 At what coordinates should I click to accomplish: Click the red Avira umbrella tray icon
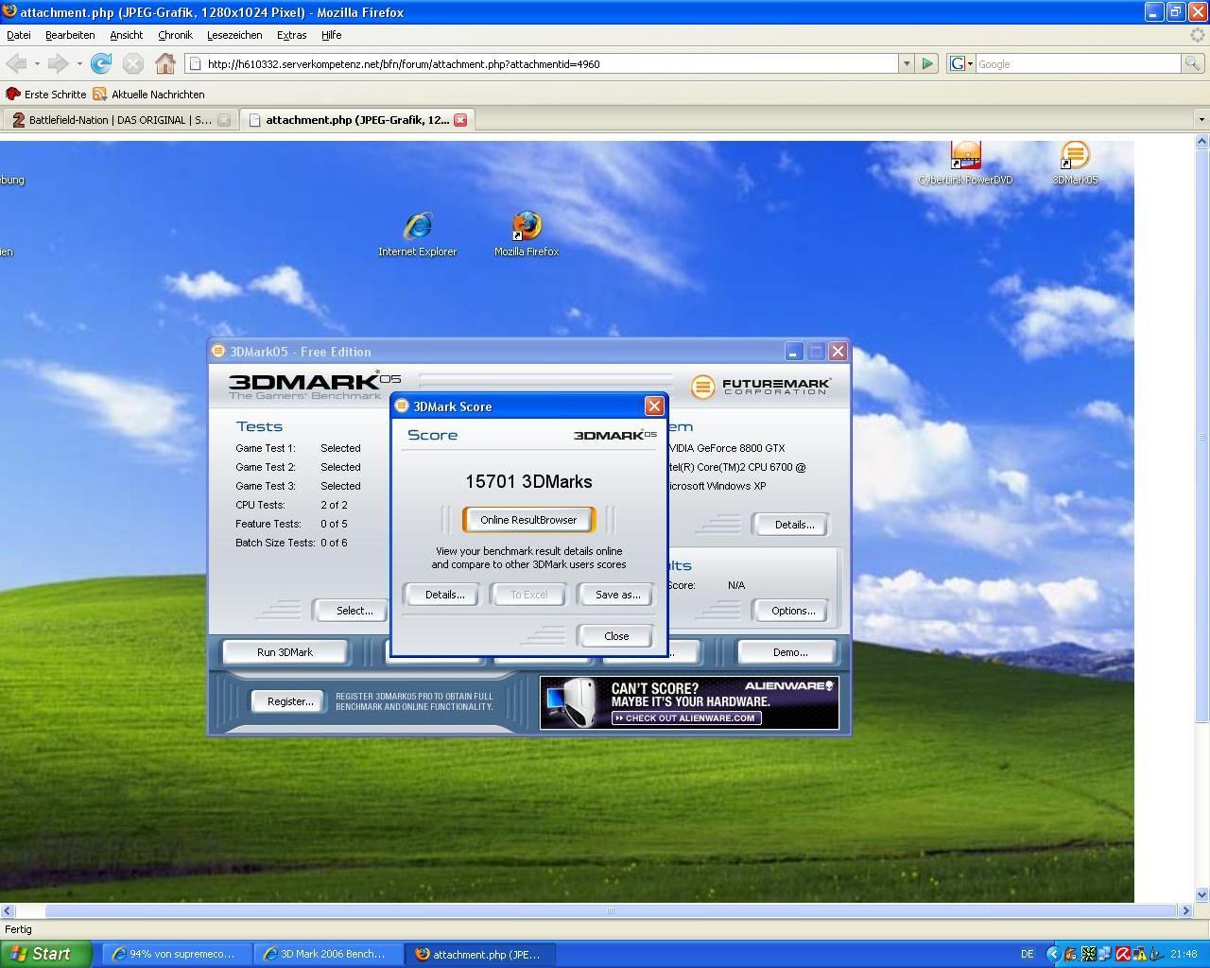pyautogui.click(x=1122, y=954)
